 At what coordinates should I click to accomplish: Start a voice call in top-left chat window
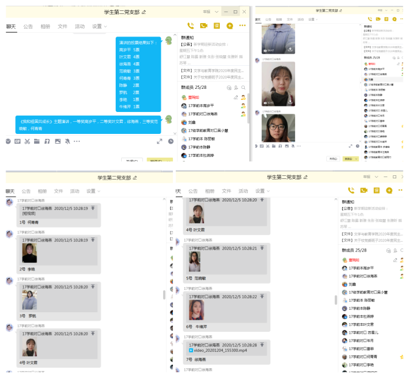click(191, 26)
